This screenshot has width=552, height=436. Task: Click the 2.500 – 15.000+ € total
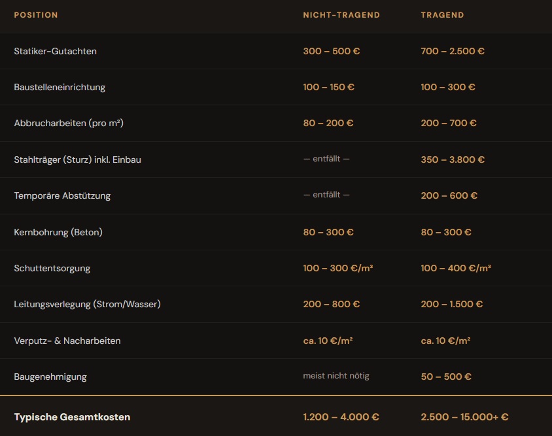464,417
